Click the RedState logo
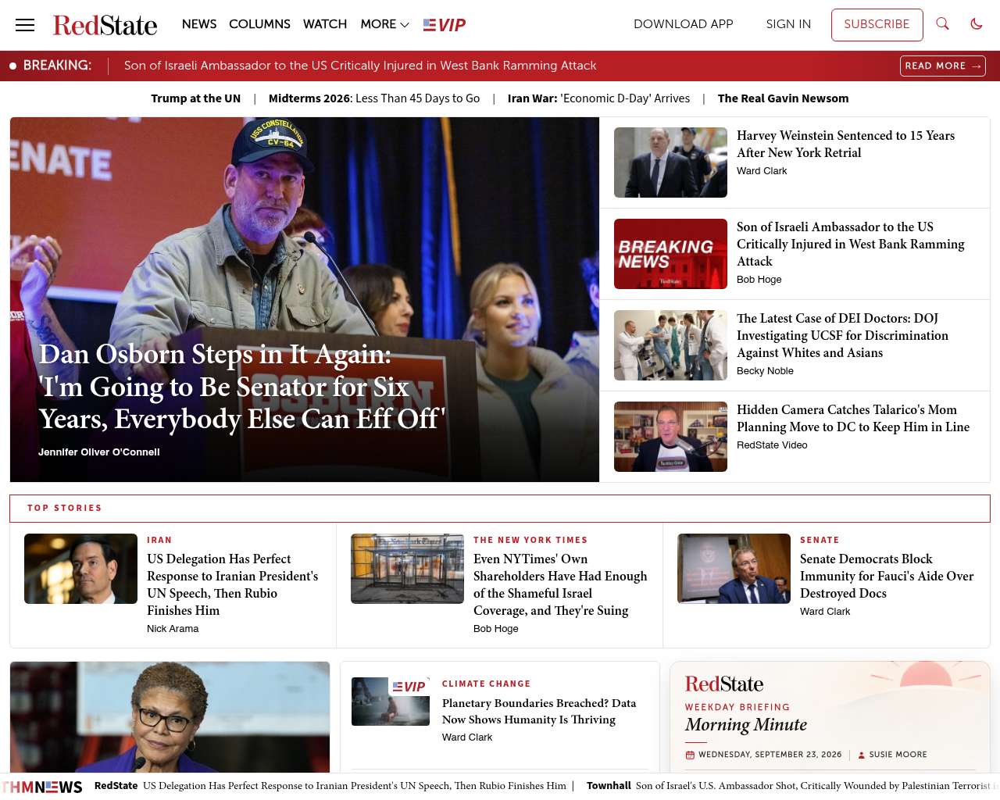Image resolution: width=1000 pixels, height=800 pixels. coord(105,25)
